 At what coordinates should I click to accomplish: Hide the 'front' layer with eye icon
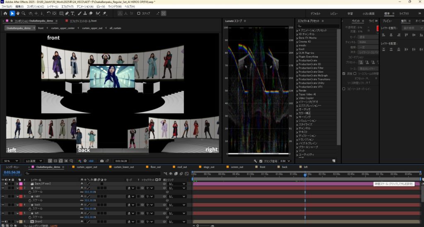[x=3, y=188]
